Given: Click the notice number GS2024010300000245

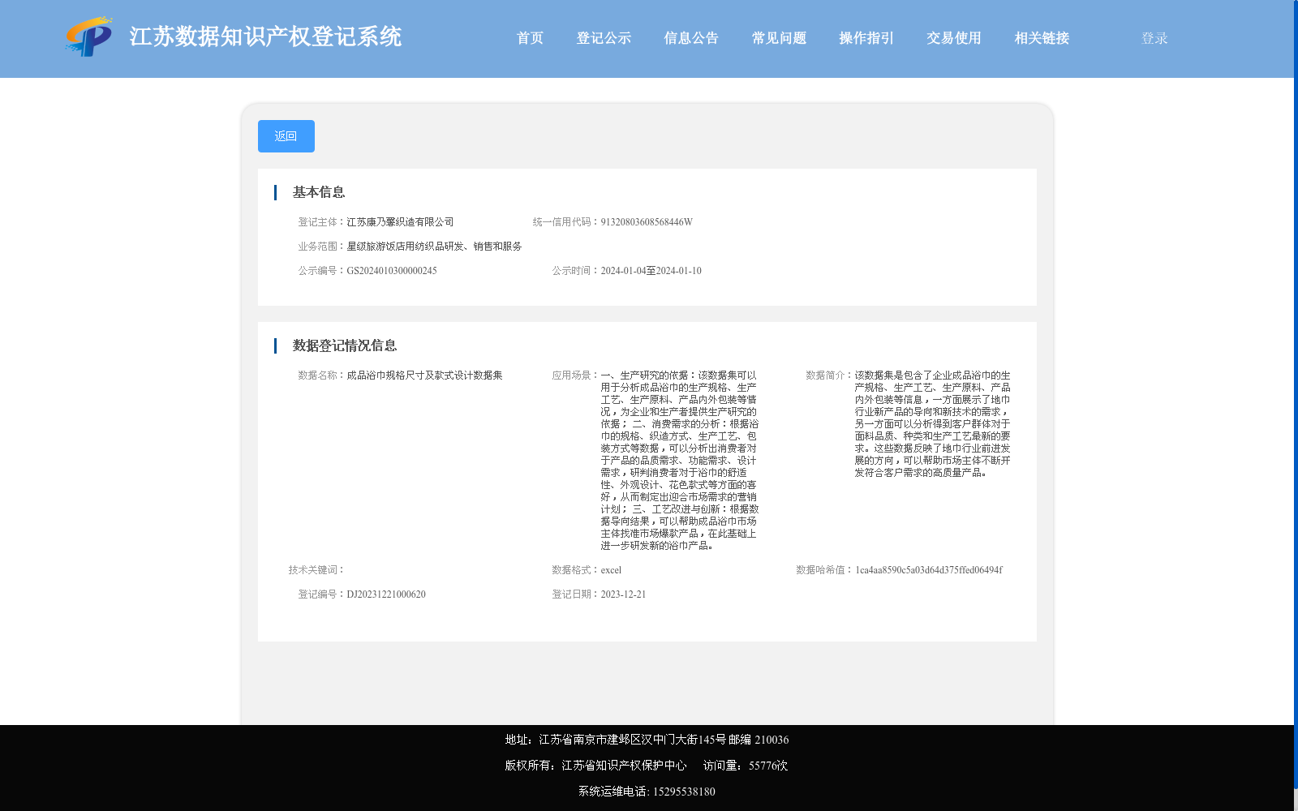Looking at the screenshot, I should [392, 271].
